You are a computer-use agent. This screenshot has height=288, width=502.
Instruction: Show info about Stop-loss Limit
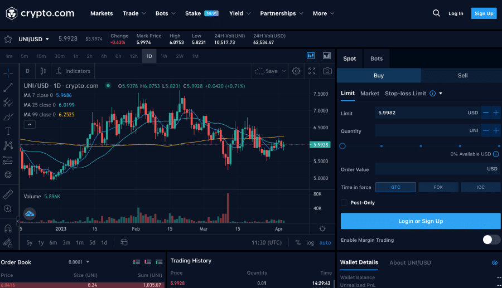point(432,94)
